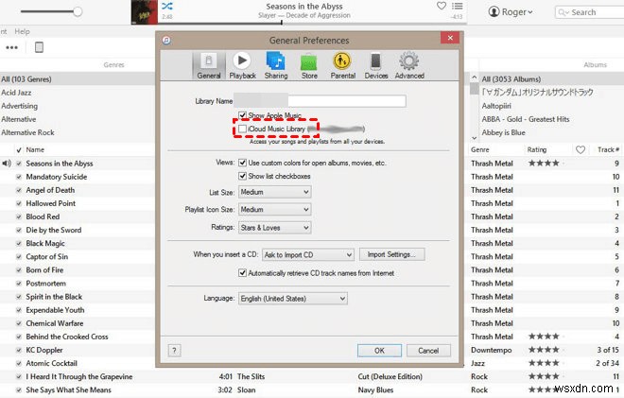Click the OK button
624x398 pixels.
(x=379, y=350)
